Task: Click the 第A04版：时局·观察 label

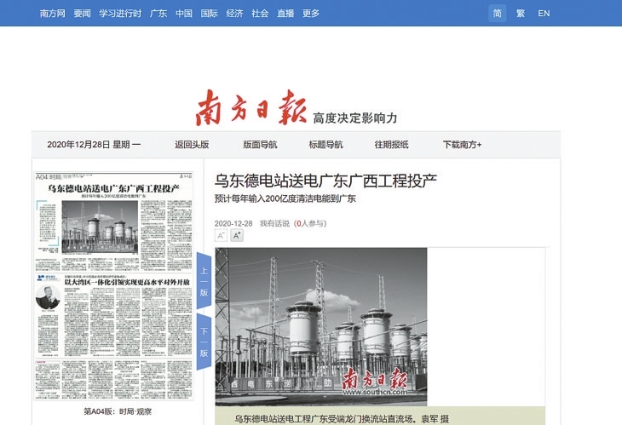Action: tap(118, 411)
